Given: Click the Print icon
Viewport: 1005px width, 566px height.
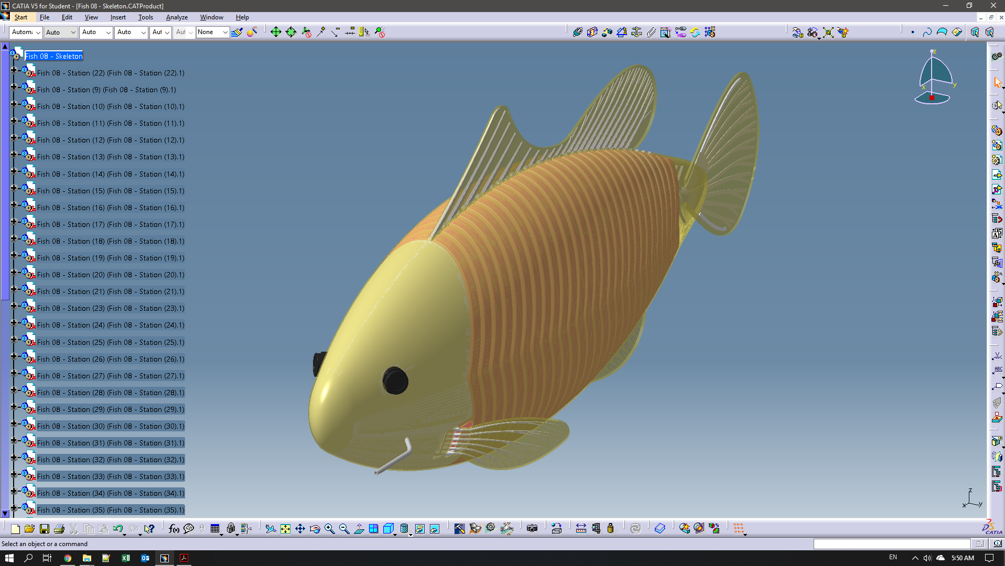Looking at the screenshot, I should click(x=59, y=528).
